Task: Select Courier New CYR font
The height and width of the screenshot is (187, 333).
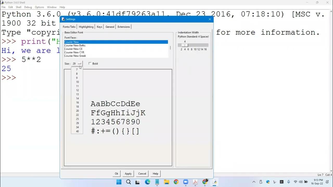Action: coord(116,52)
